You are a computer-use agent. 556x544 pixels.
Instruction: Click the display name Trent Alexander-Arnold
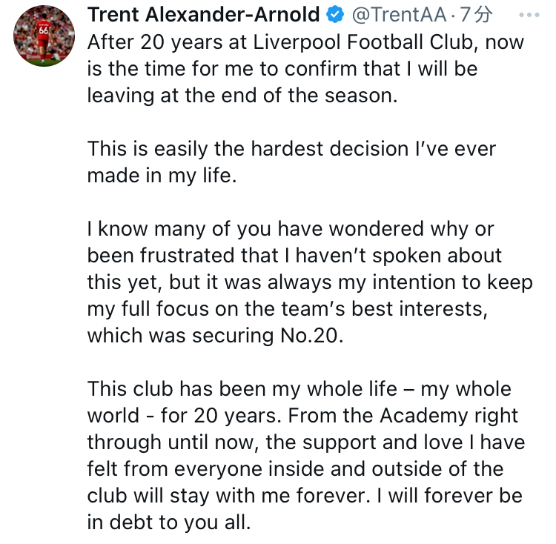[205, 15]
